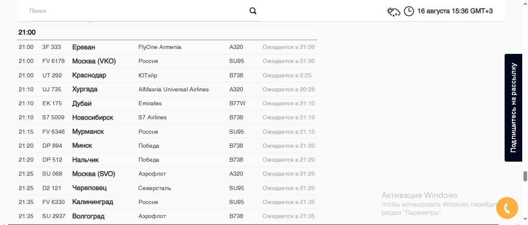
Task: Click airline ЮТэйр
Action: click(x=148, y=75)
